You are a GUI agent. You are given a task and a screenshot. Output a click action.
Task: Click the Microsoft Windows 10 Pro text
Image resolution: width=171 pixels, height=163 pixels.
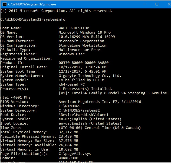pyautogui.click(x=84, y=32)
